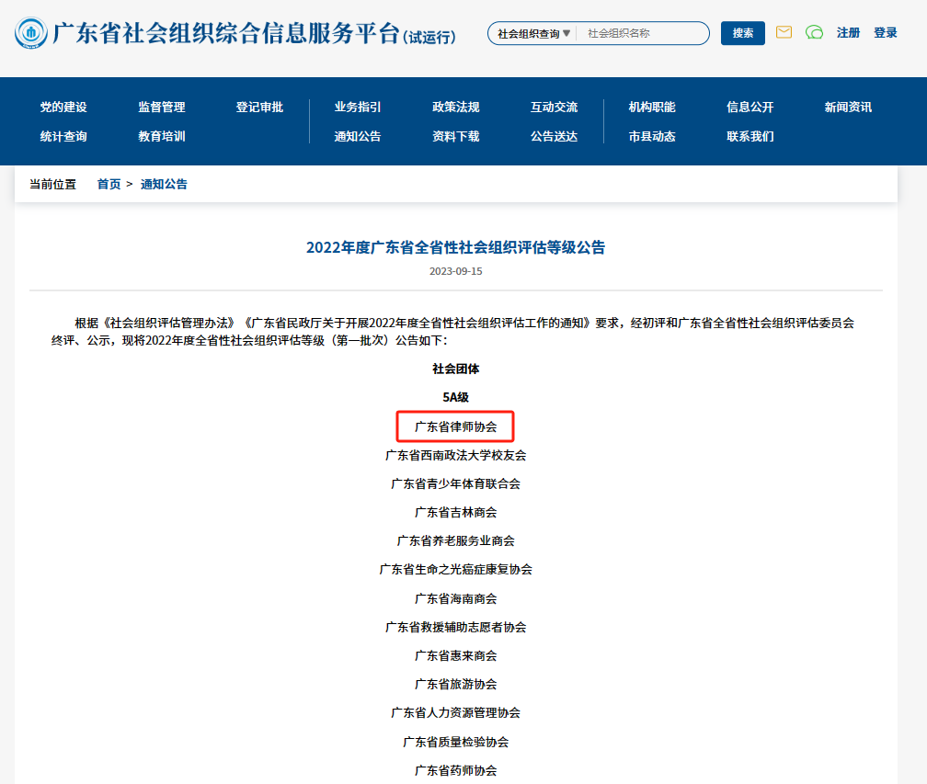Open the 机构职能 menu item
This screenshot has width=927, height=784.
tap(652, 107)
